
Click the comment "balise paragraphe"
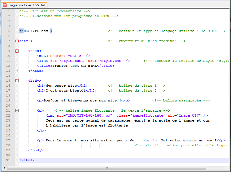181,101
